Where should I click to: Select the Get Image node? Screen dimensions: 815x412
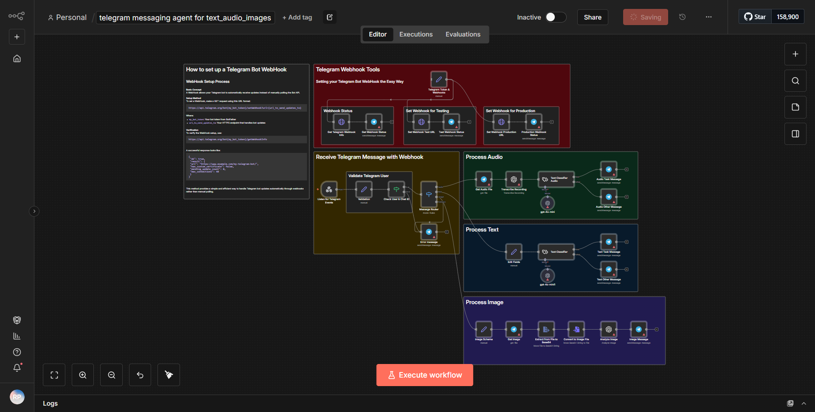[514, 329]
